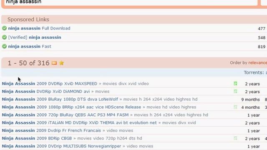Click '9 months' age in LoNeWolf row
The width and height of the screenshot is (267, 150).
[250, 100]
